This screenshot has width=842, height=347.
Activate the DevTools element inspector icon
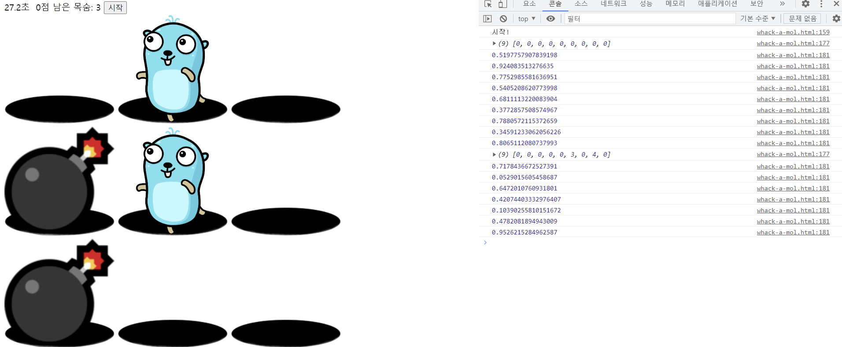[x=488, y=4]
